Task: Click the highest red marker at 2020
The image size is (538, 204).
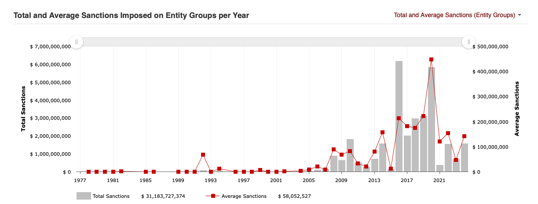Action: click(x=432, y=60)
